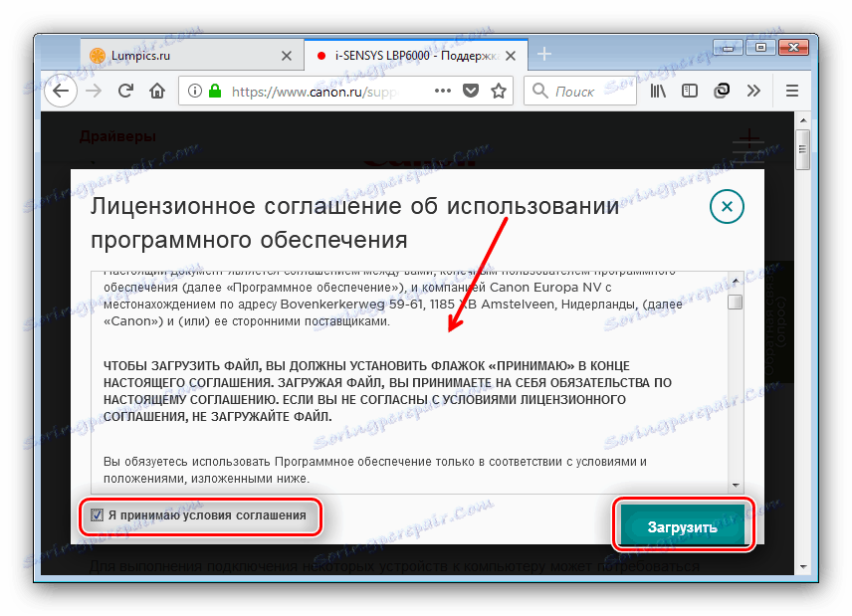The image size is (852, 616).
Task: Close the Firefox window
Action: pyautogui.click(x=794, y=48)
